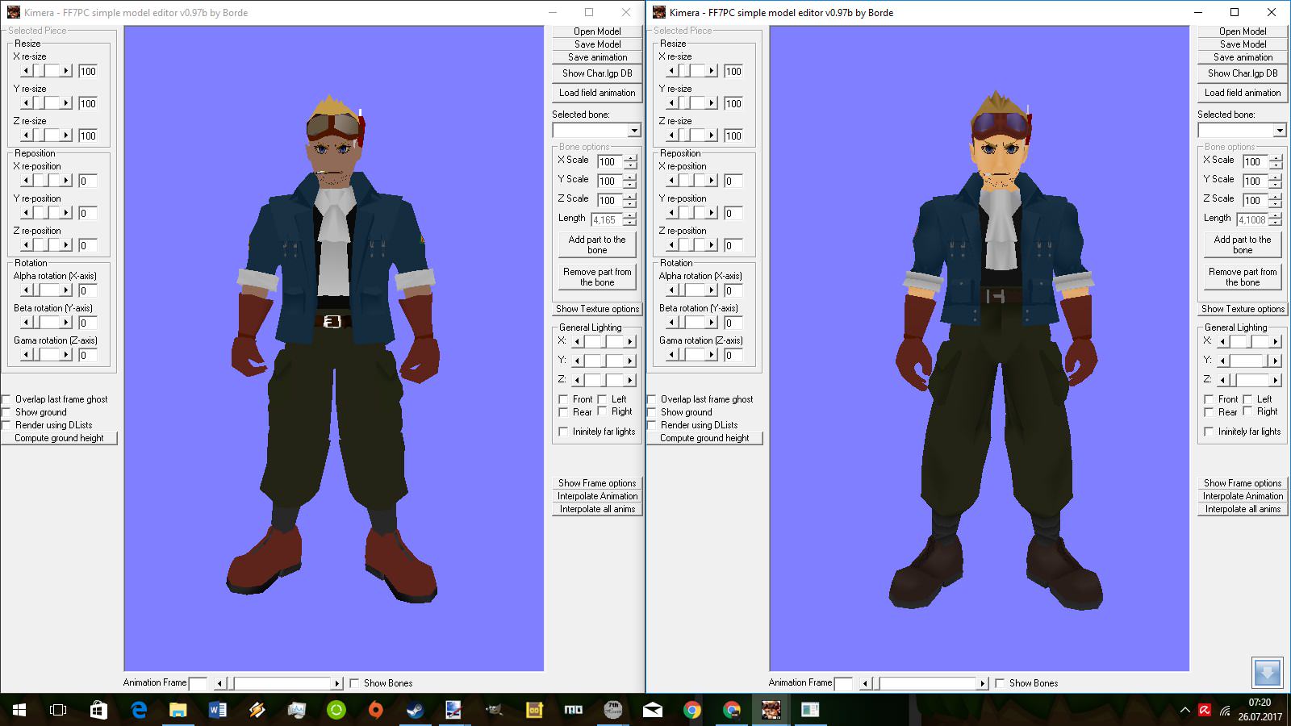Viewport: 1291px width, 726px height.
Task: Enable Render using DLists in left window
Action: [x=6, y=425]
